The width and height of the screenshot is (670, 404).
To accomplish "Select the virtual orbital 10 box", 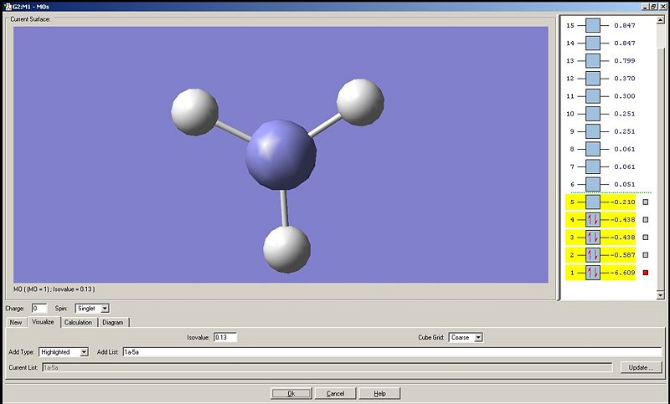I will 593,114.
